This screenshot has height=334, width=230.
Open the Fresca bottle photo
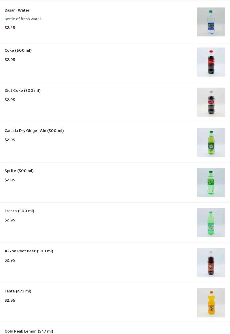point(211,223)
